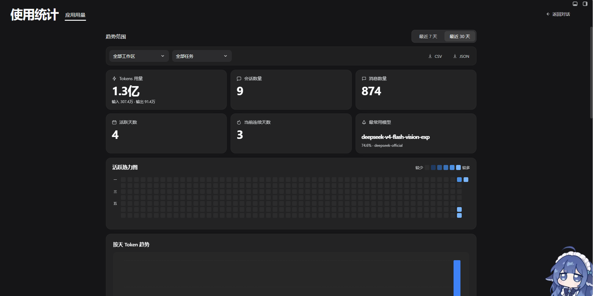Viewport: 593px width, 296px height.
Task: Click the download icon beside CSV
Action: (x=430, y=56)
